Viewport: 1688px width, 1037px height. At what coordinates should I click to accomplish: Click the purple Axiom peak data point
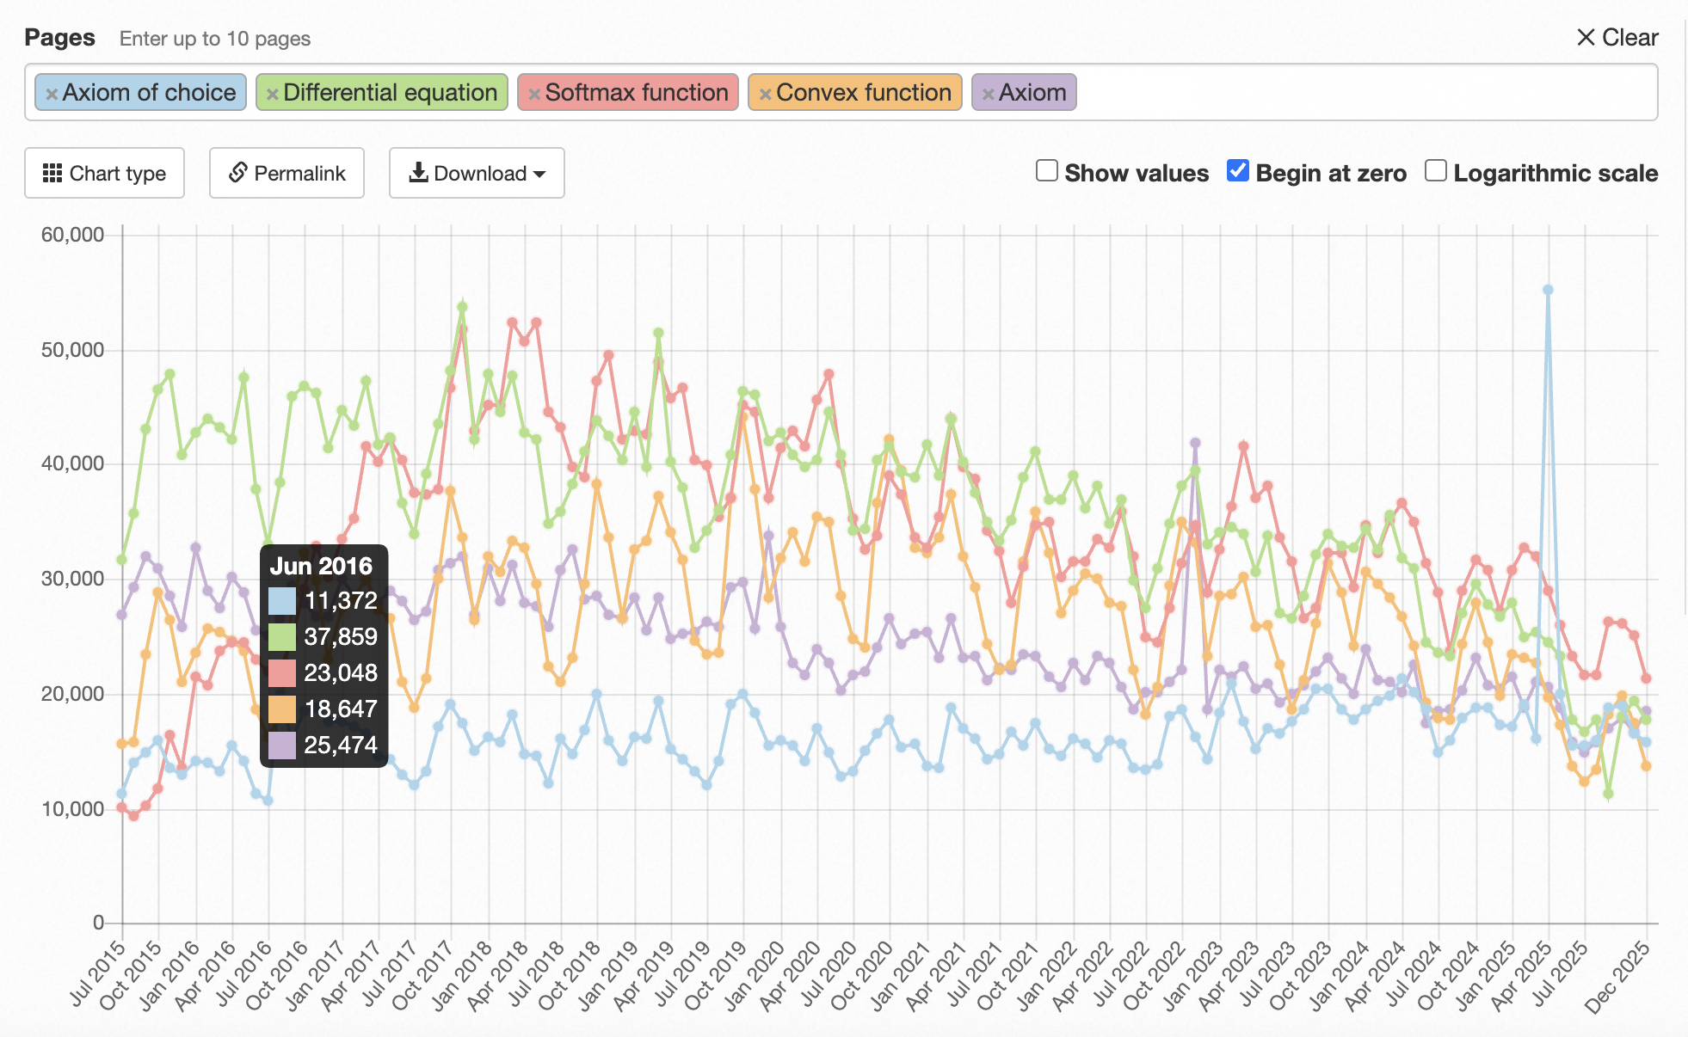click(1195, 443)
